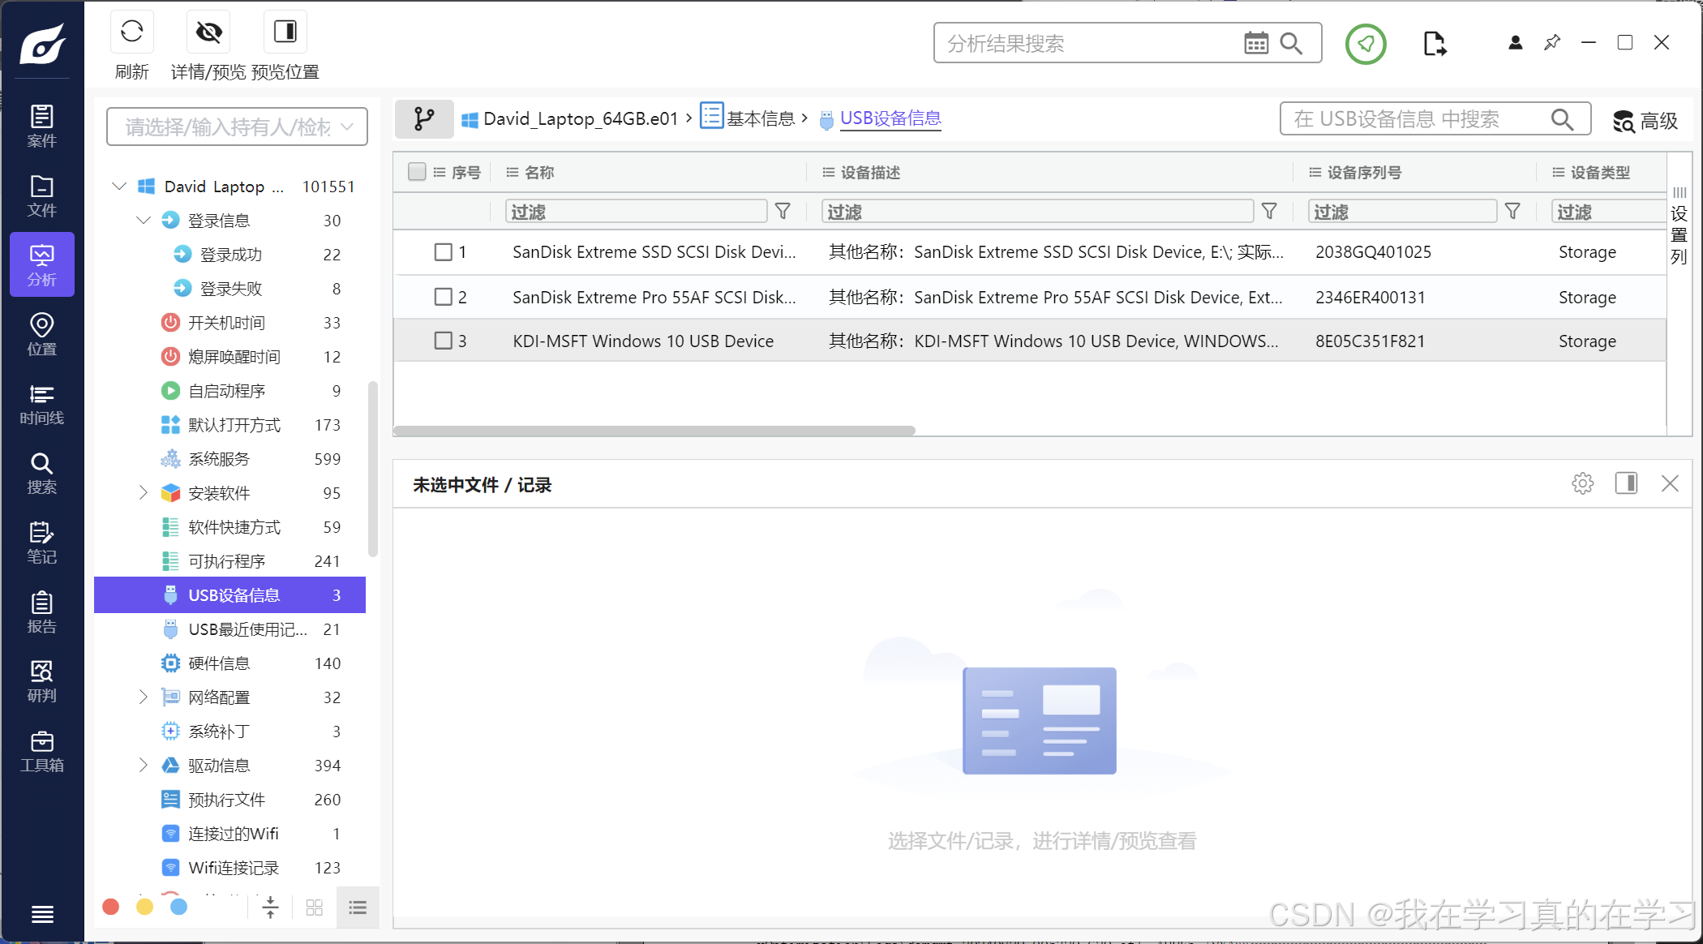Toggle the details/preview eye icon

[x=208, y=32]
